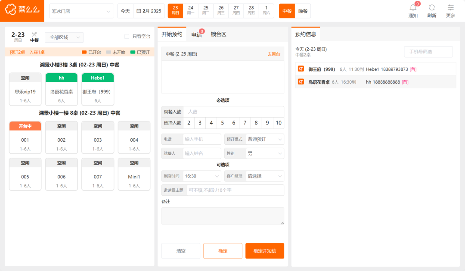Select the reserved hh 鸟语花香桌 table

62,89
